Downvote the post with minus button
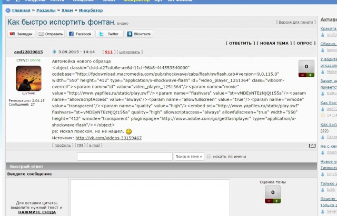Viewport: 337px width, 216px height. 302,75
